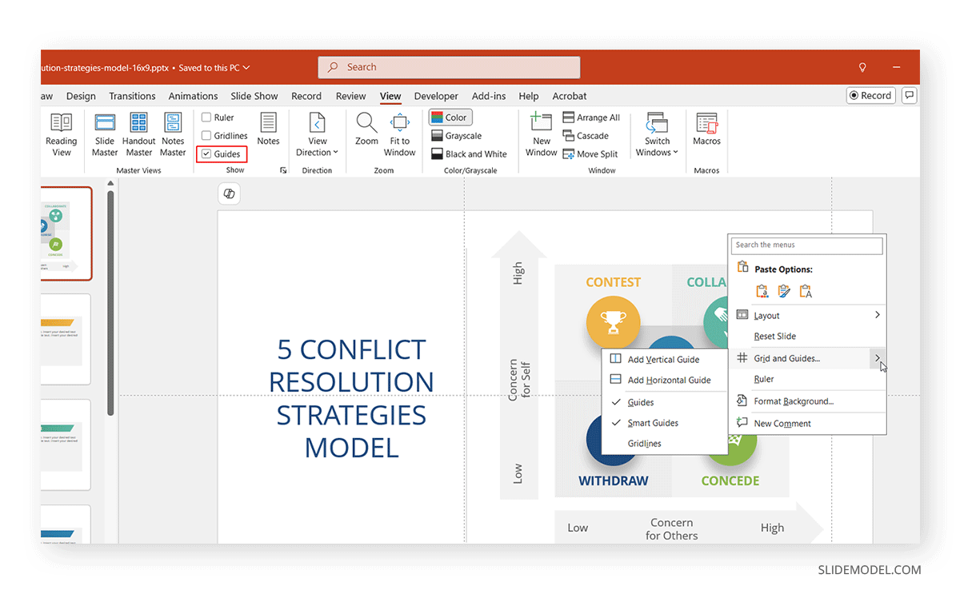Switch to the Slide Show tab

coord(254,96)
